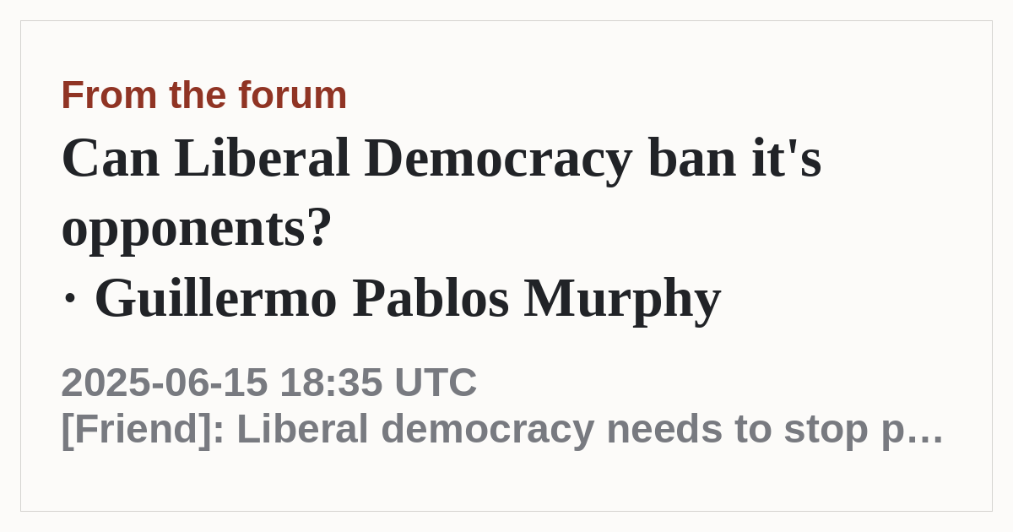Click the first name "Guillermo" in the byline
The width and height of the screenshot is (1013, 532).
click(x=215, y=298)
